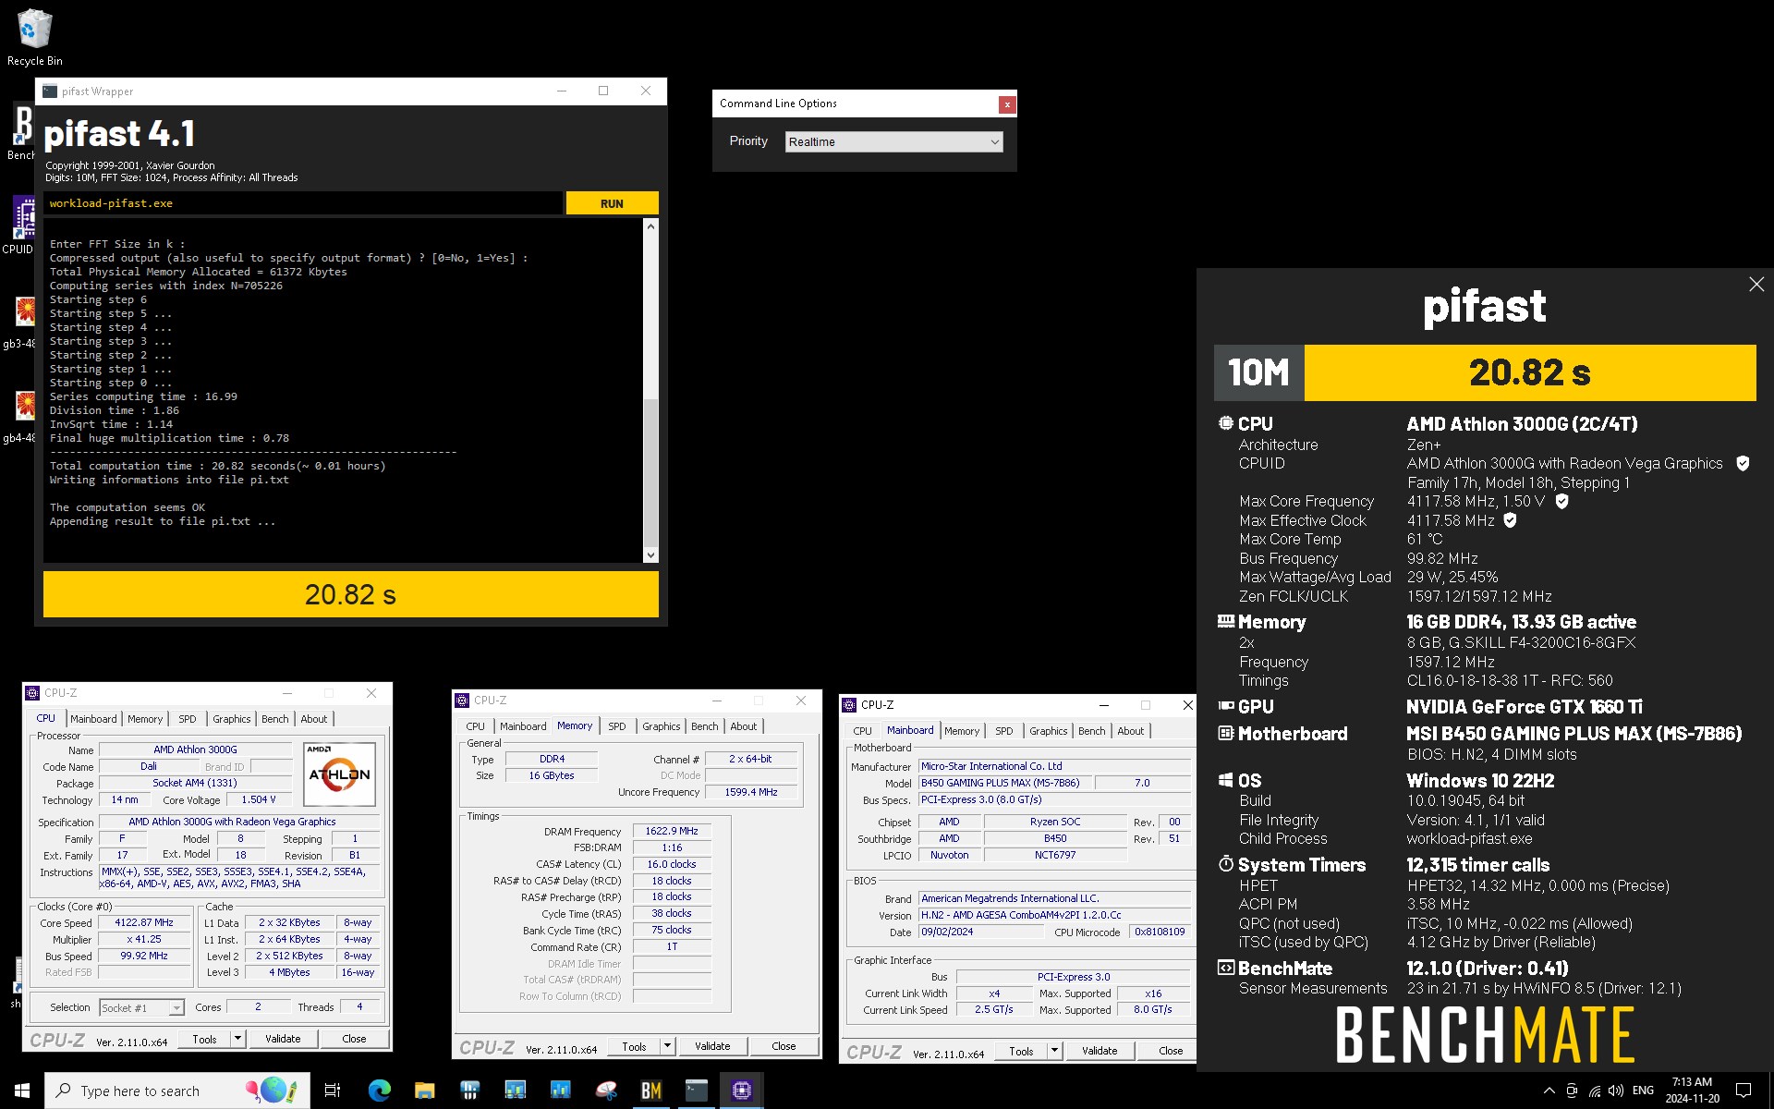Select CPU tab in CPU-Z Mainboard window
The width and height of the screenshot is (1774, 1109).
click(x=862, y=731)
